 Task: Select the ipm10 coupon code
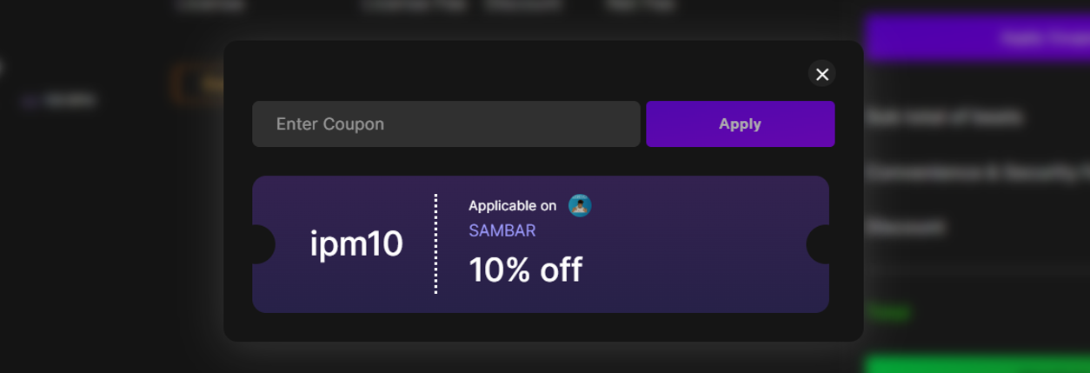pos(356,245)
